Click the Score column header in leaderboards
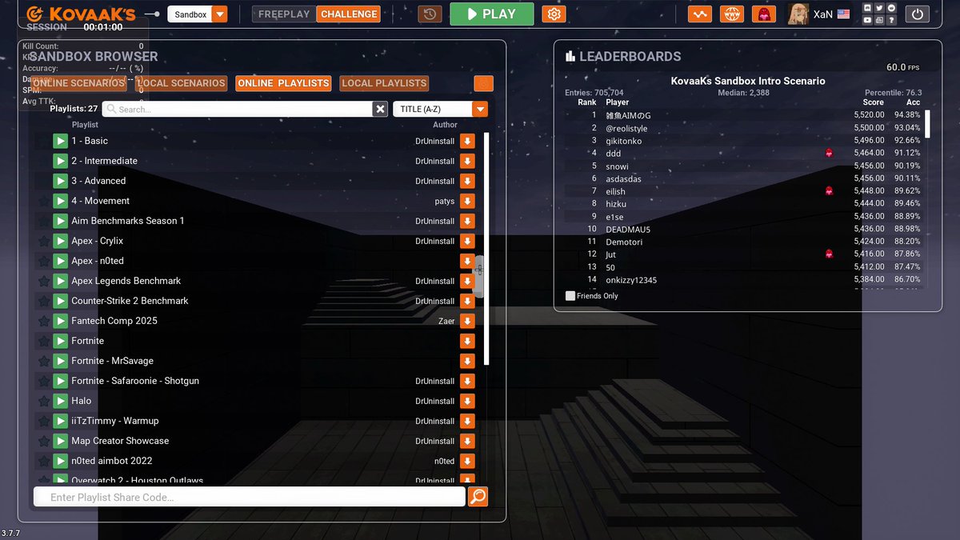The image size is (960, 540). pyautogui.click(x=874, y=102)
